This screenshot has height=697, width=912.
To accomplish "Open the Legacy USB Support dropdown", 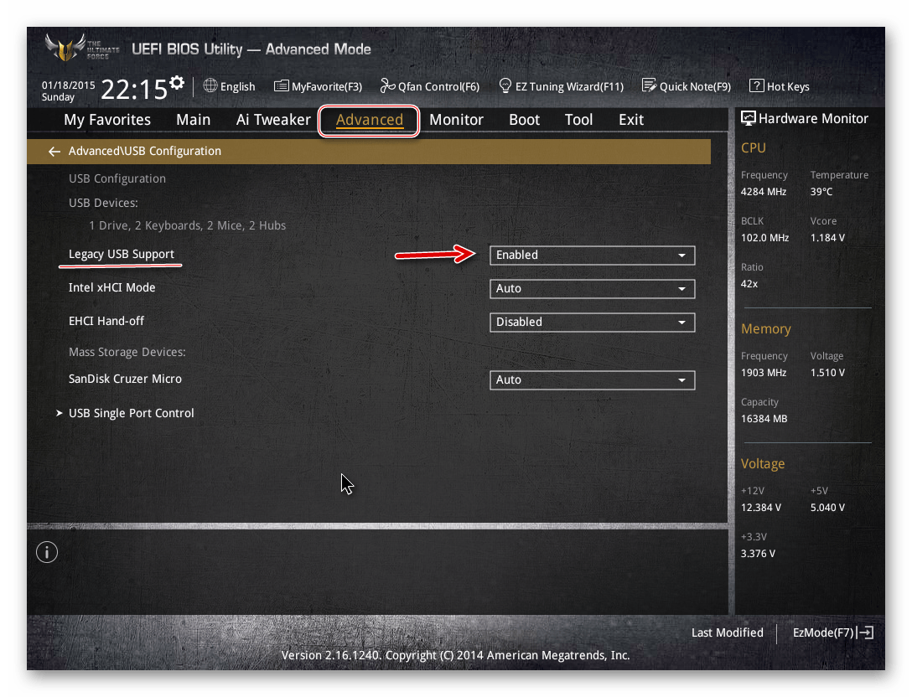I will coord(592,256).
